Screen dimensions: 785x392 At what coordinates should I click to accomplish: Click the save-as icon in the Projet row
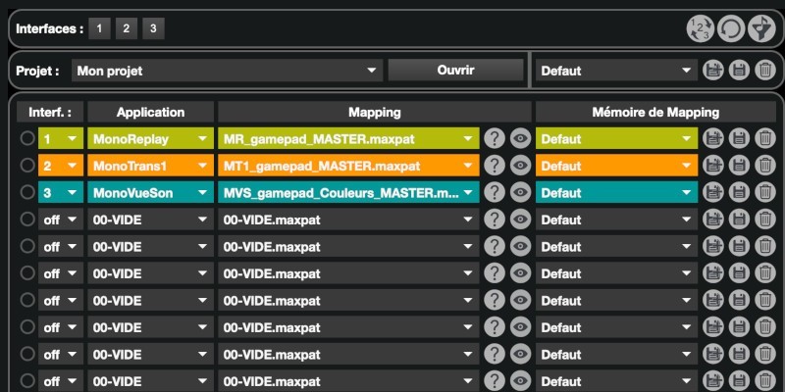point(713,71)
